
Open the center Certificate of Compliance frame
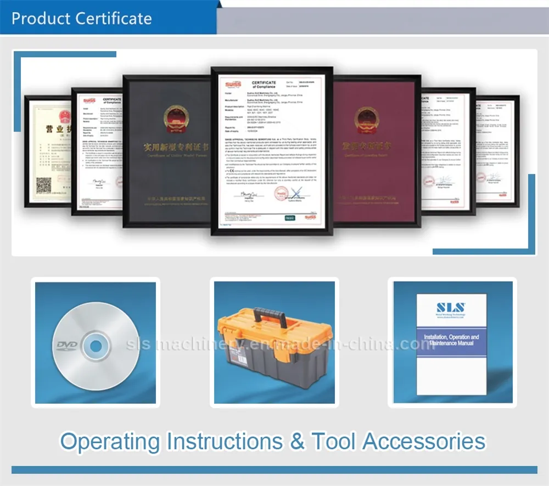(x=272, y=151)
